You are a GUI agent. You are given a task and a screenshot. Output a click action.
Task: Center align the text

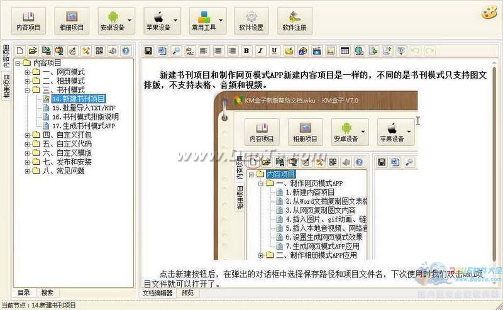click(218, 51)
